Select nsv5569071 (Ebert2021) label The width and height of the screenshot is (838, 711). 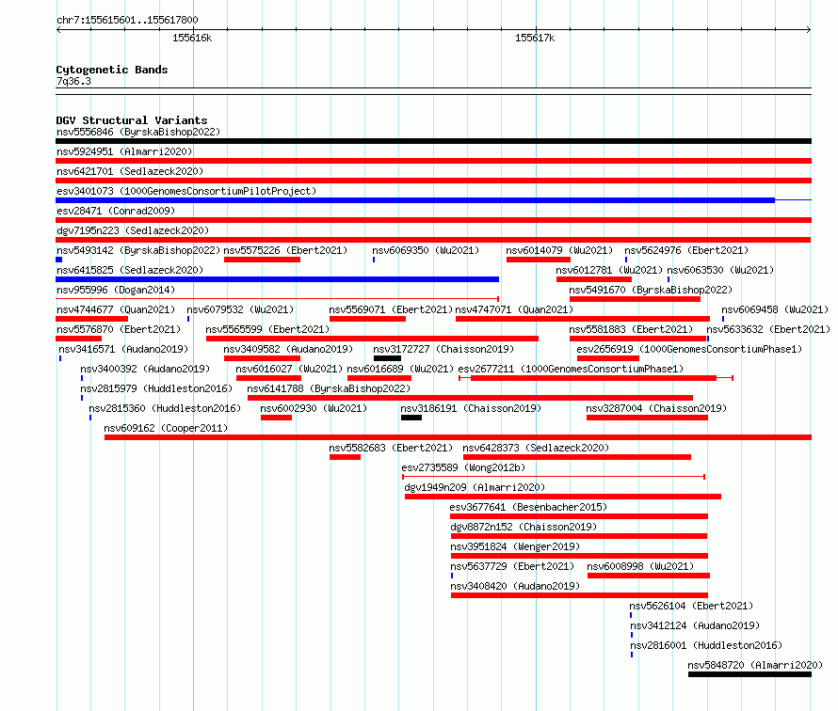click(x=391, y=309)
